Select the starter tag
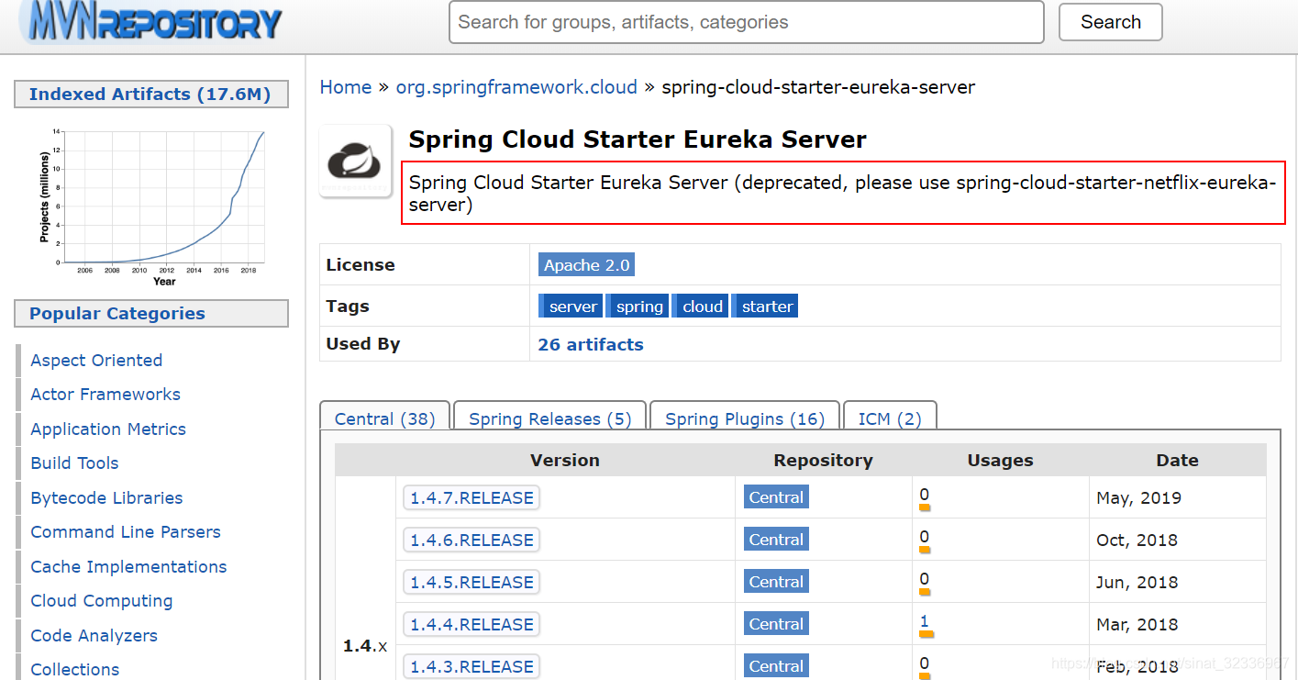This screenshot has height=680, width=1298. (766, 307)
